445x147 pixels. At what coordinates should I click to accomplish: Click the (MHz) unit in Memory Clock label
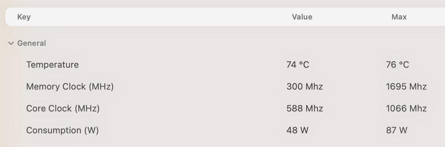tap(101, 87)
